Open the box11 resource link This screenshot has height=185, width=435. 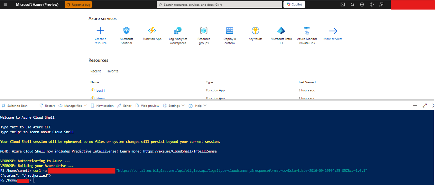point(101,90)
